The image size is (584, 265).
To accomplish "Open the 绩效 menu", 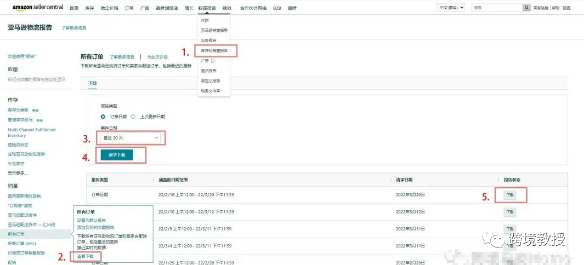I will click(226, 8).
